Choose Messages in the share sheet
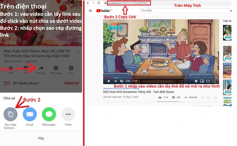The height and width of the screenshot is (146, 237). (x=49, y=114)
